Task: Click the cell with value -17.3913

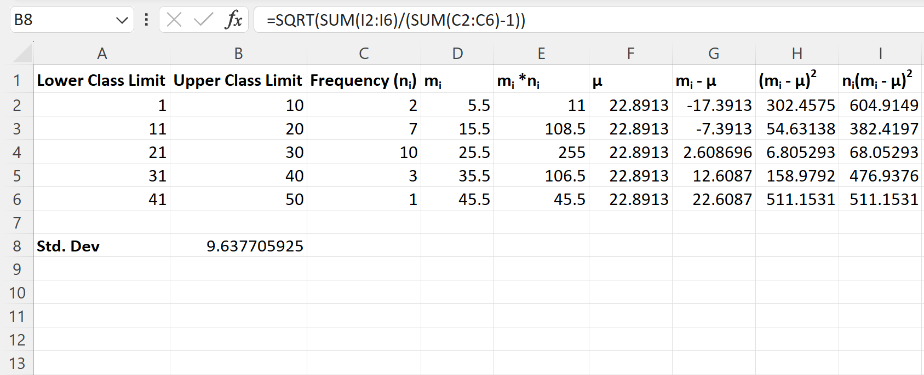Action: [x=714, y=105]
